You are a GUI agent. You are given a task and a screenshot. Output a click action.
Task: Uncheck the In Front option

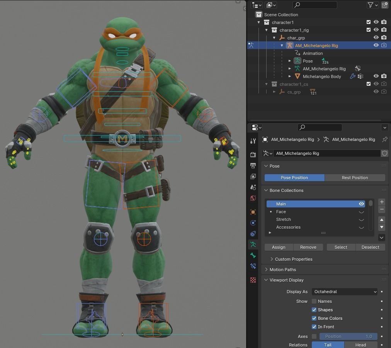pos(314,327)
